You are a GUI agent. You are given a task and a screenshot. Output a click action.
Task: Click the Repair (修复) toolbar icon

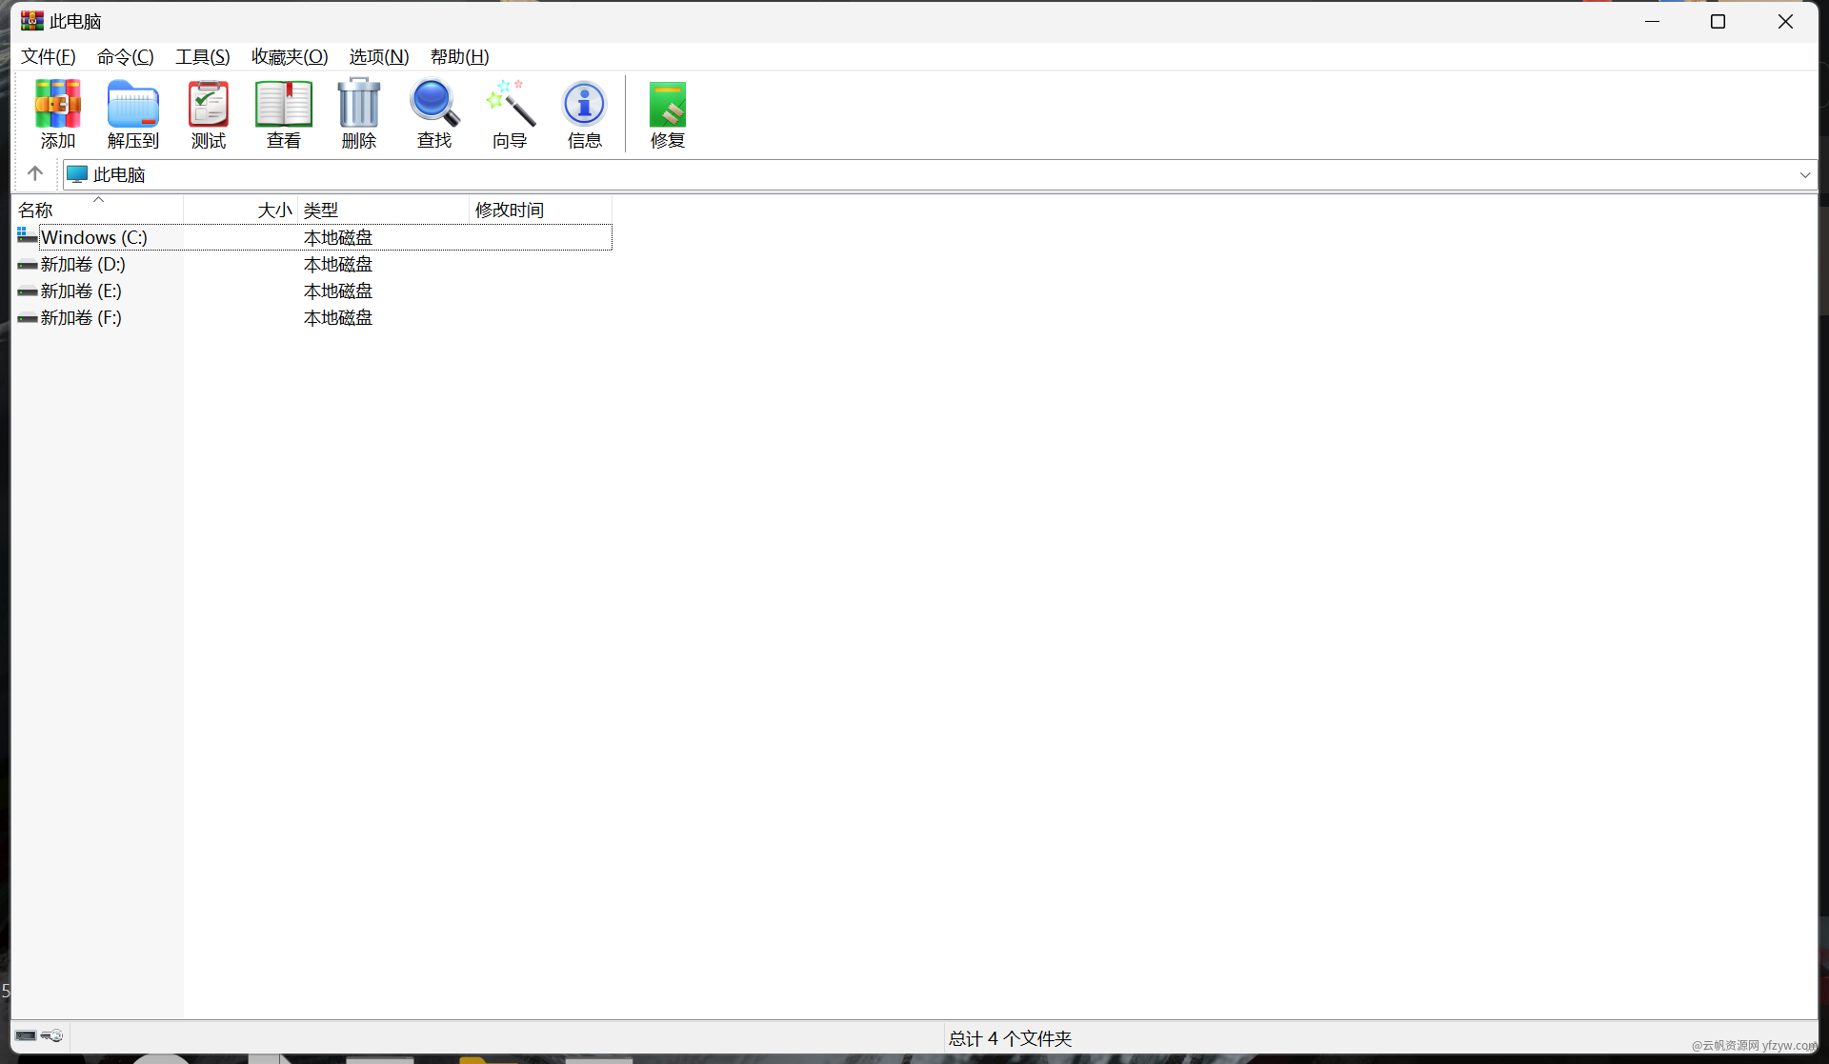click(x=667, y=104)
